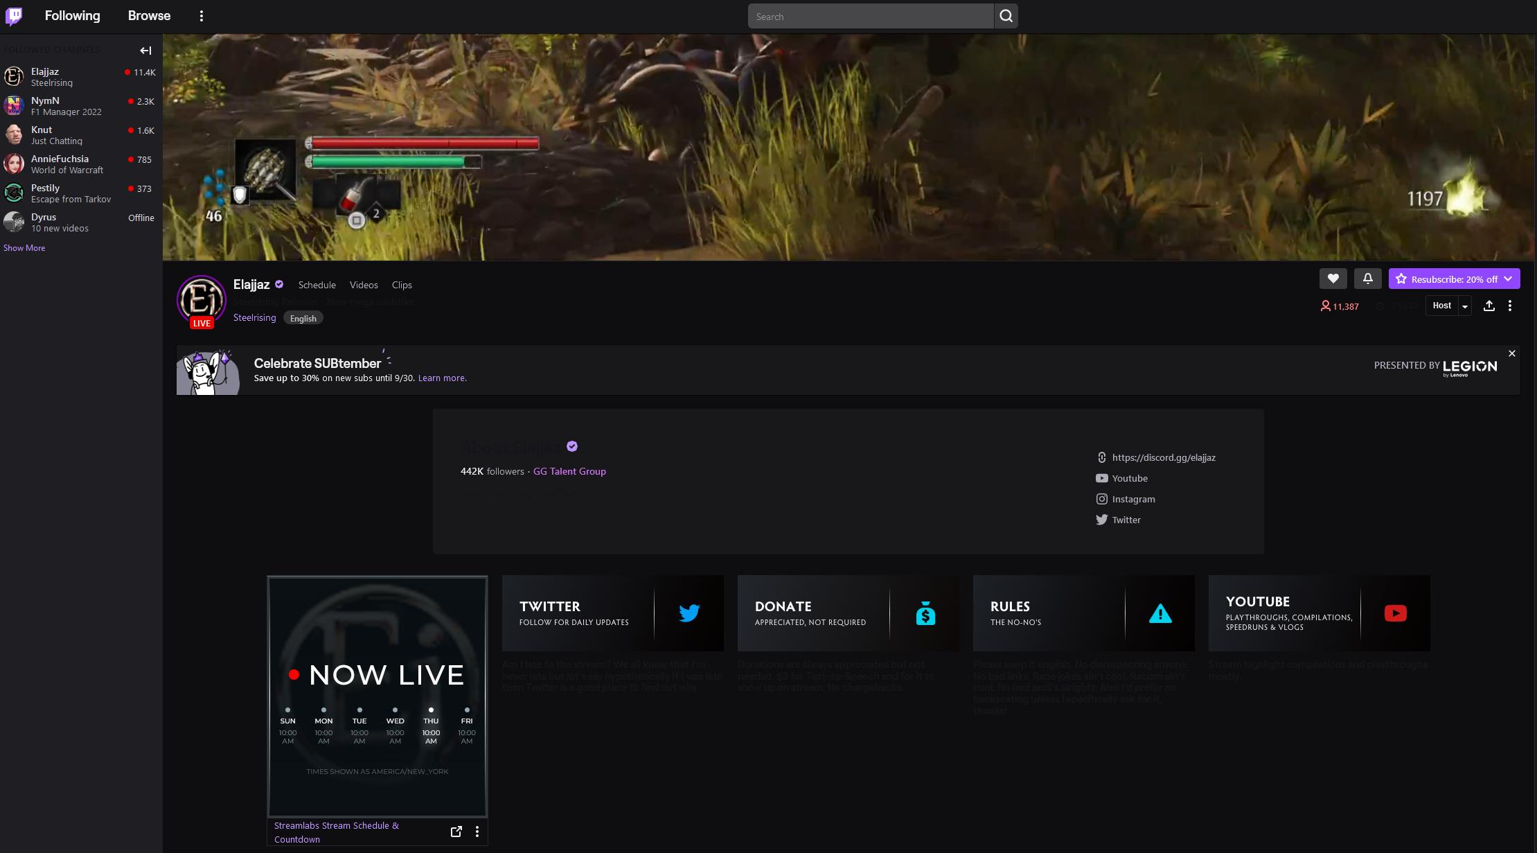Open the channel's more options icon
This screenshot has width=1537, height=853.
pos(1510,306)
